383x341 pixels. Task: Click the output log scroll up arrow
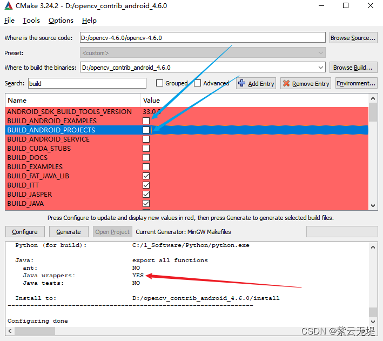pos(373,247)
